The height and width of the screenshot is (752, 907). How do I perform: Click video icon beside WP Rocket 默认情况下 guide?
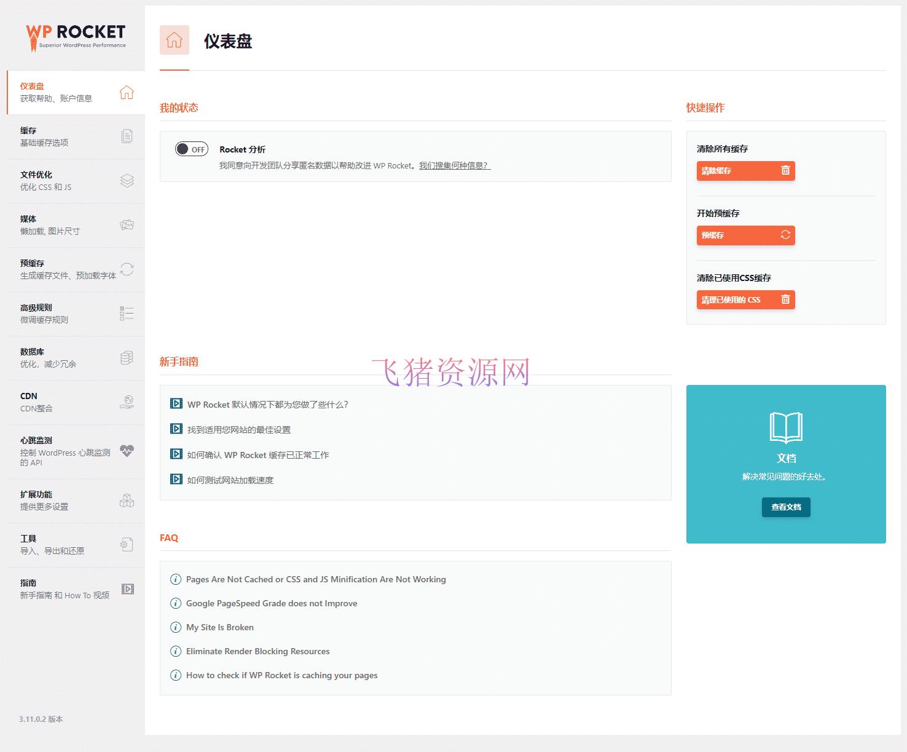click(x=176, y=403)
